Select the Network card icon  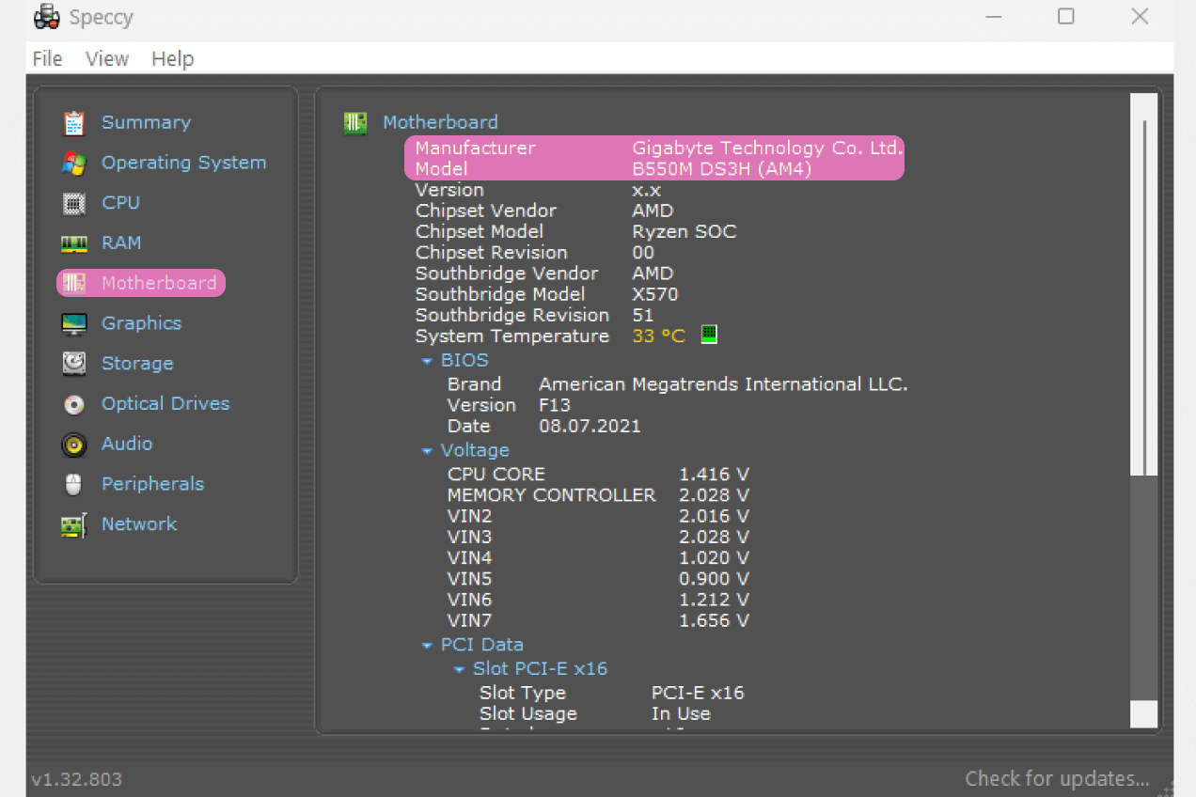[74, 525]
